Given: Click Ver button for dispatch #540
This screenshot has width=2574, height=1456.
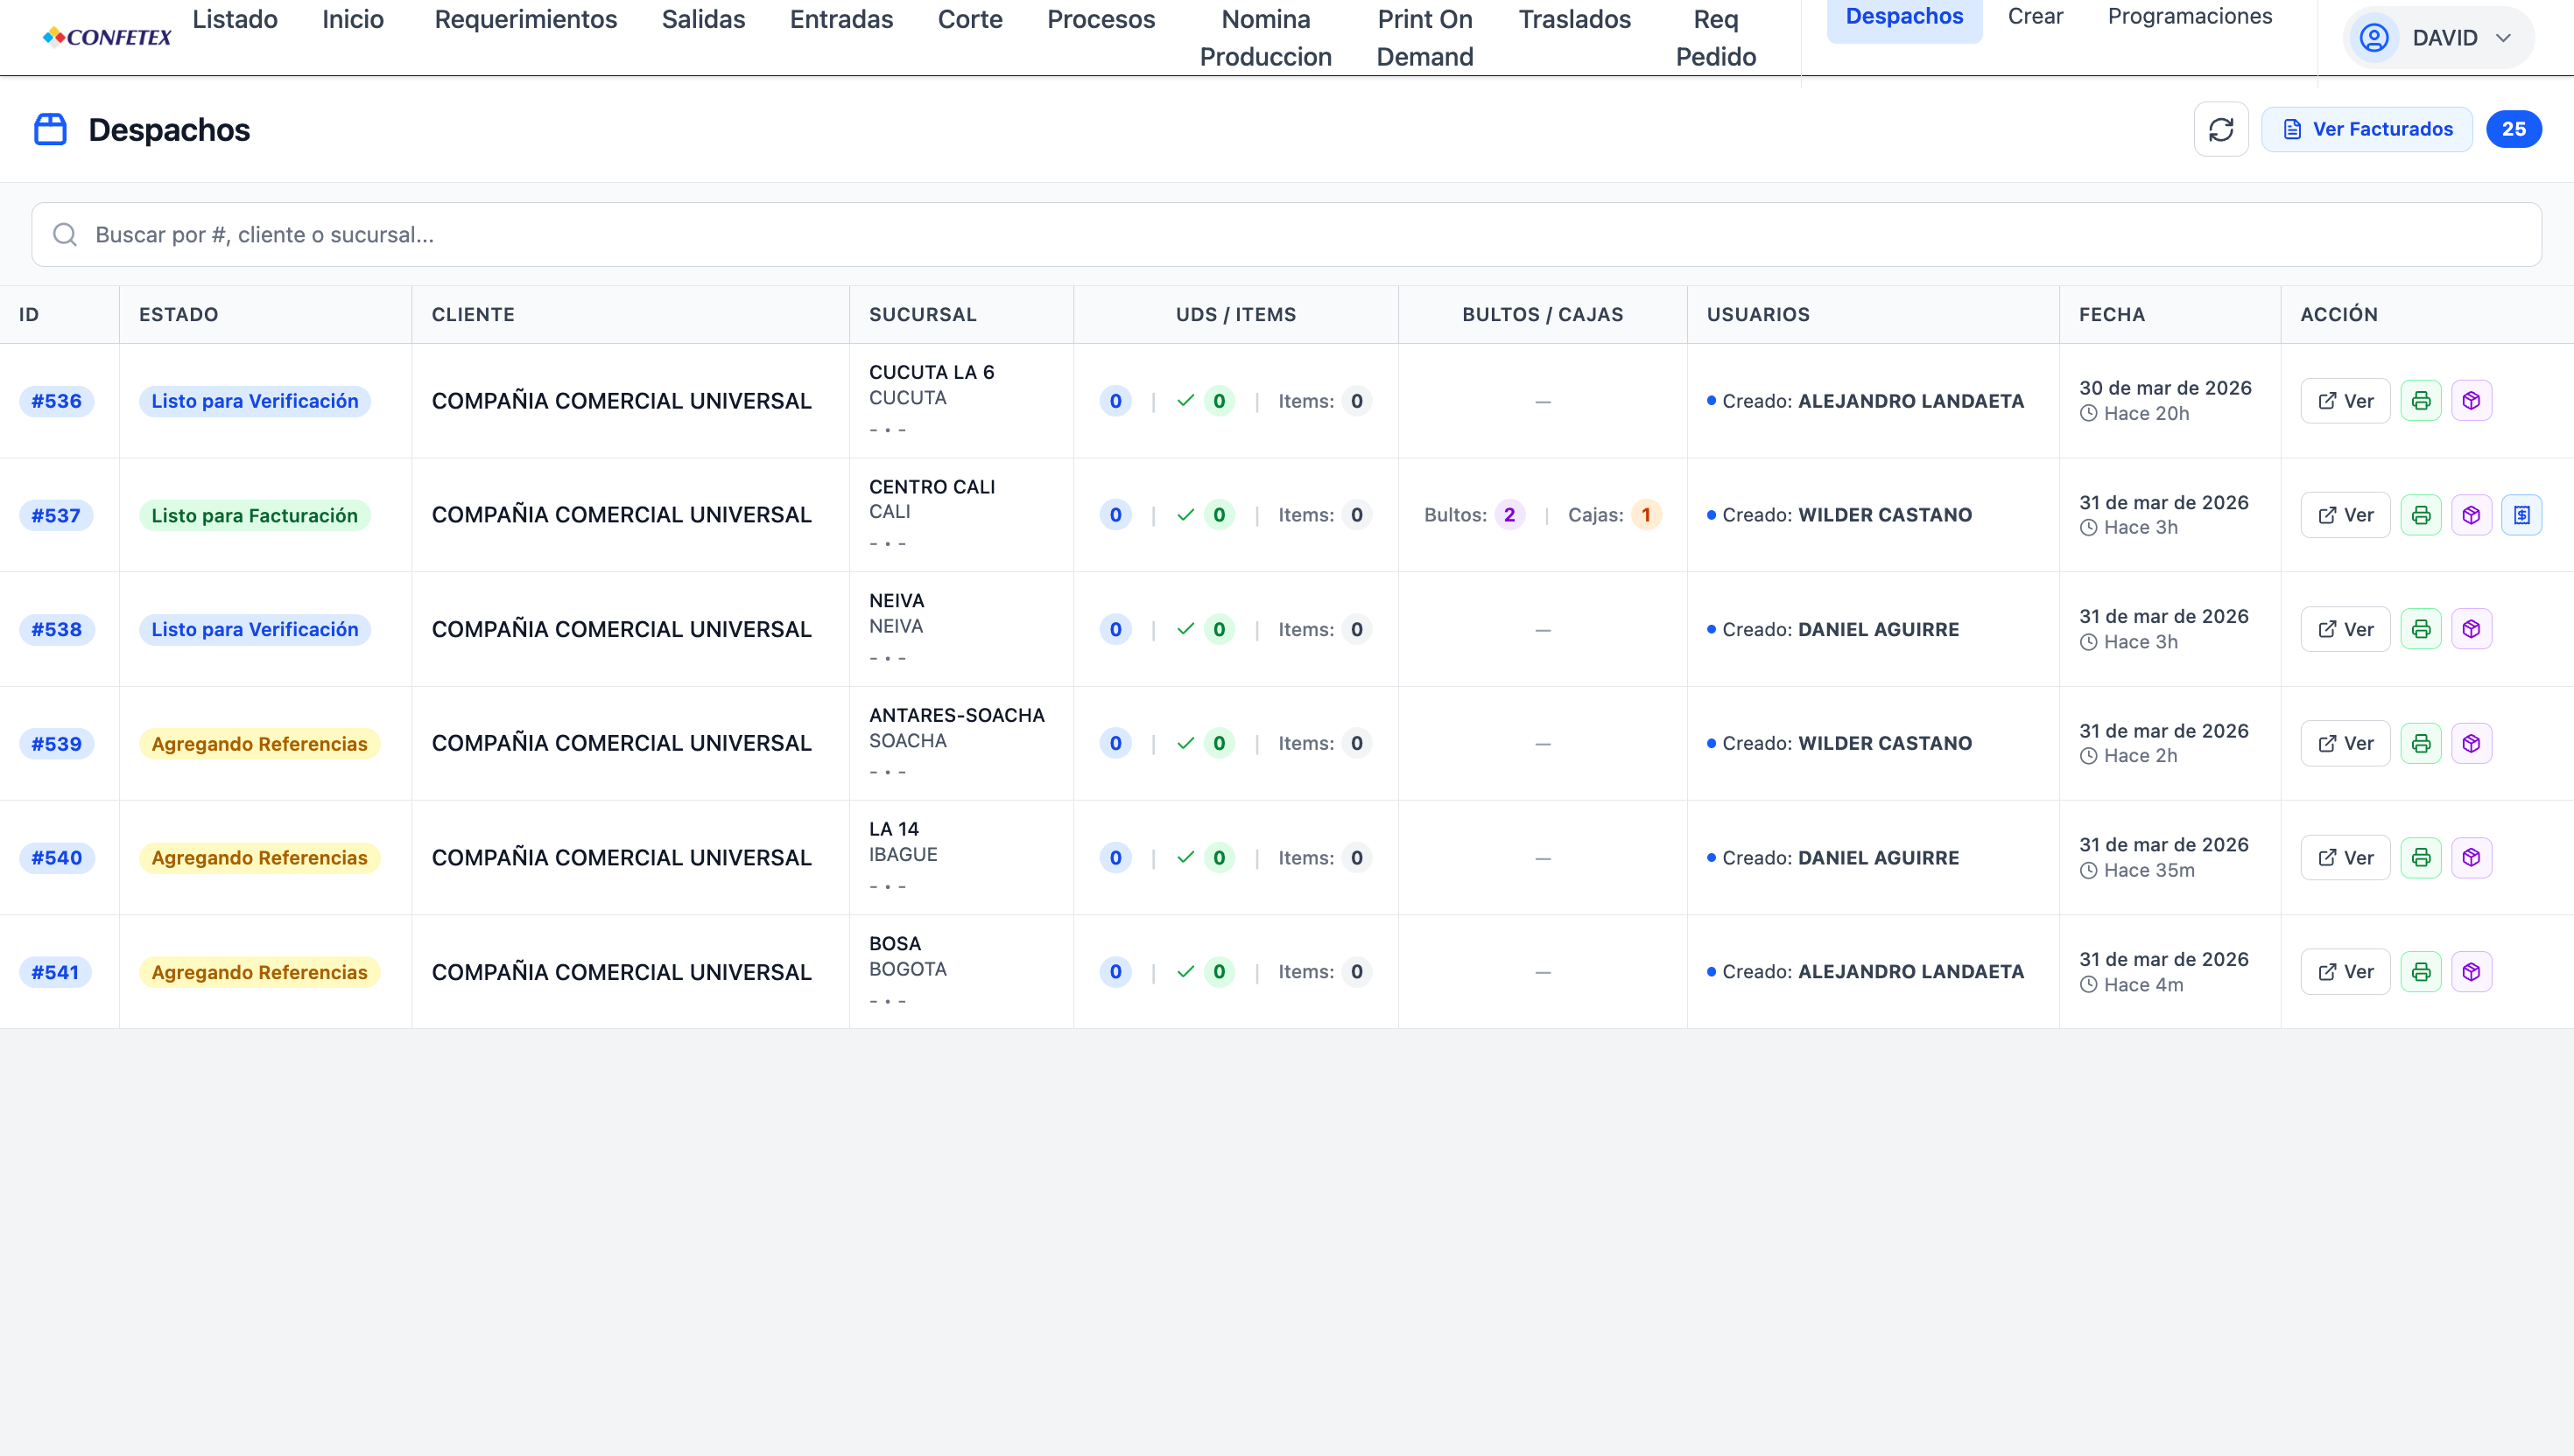Looking at the screenshot, I should pos(2345,857).
